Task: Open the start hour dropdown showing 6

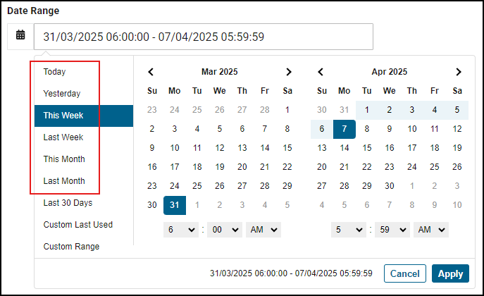Action: point(180,230)
